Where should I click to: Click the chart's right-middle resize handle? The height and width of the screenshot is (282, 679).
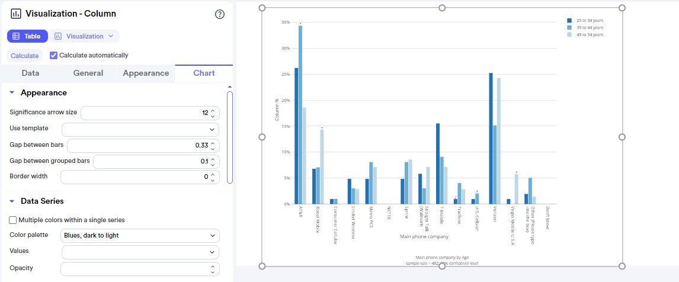tap(622, 137)
